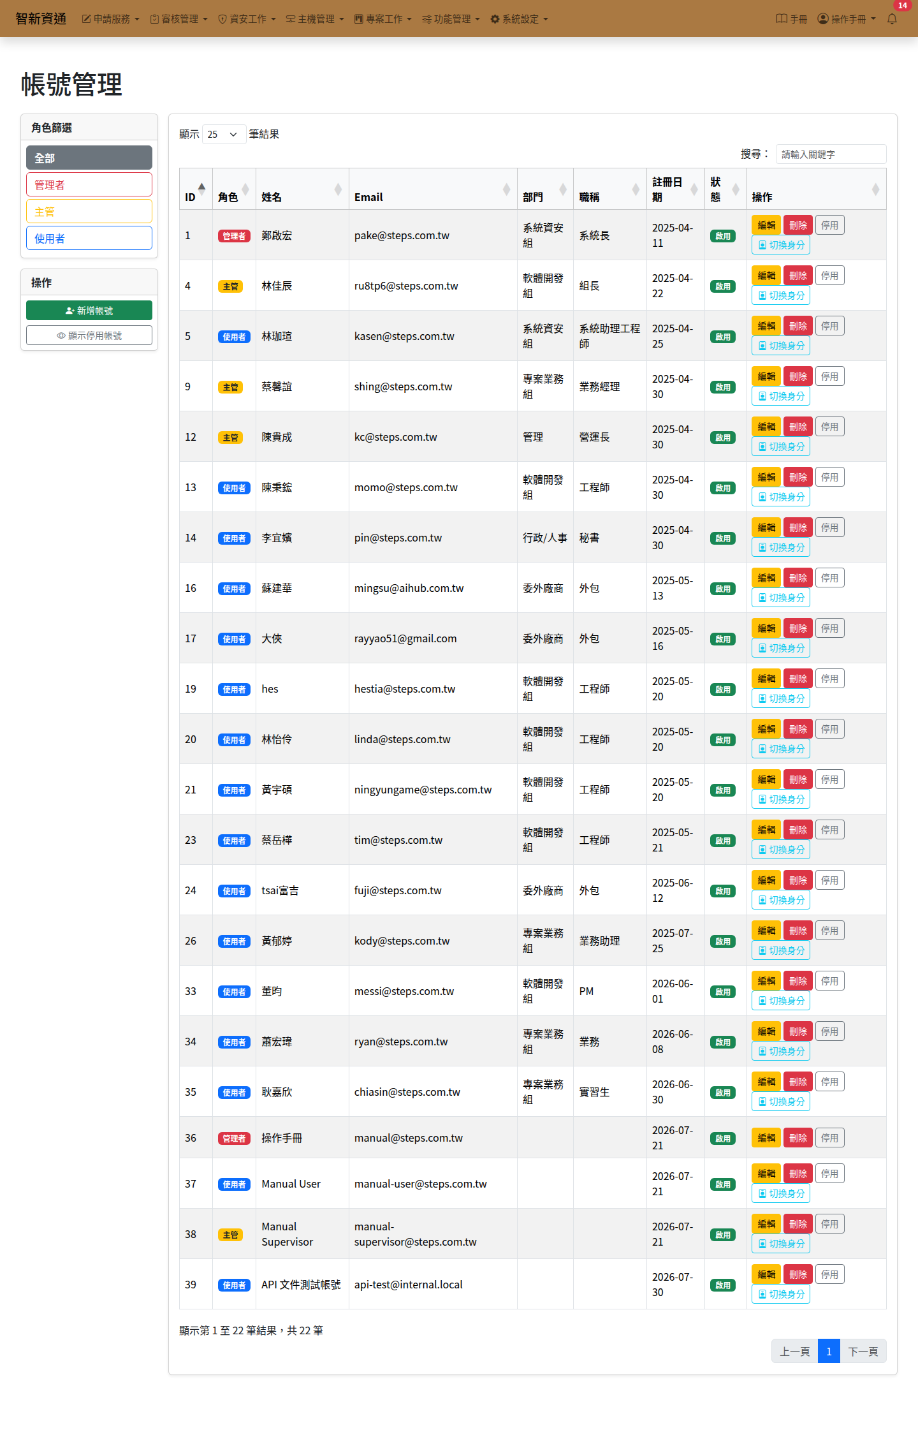This screenshot has width=918, height=1444.
Task: Sort table by 職稱 column
Action: [610, 189]
